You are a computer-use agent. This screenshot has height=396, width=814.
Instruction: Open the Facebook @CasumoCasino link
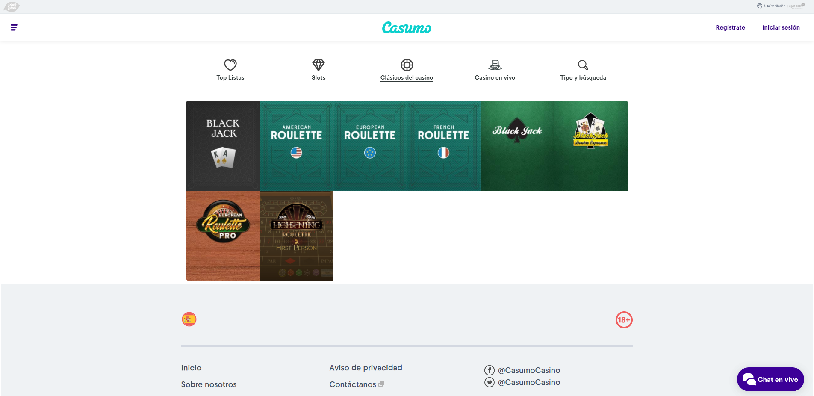click(x=529, y=370)
